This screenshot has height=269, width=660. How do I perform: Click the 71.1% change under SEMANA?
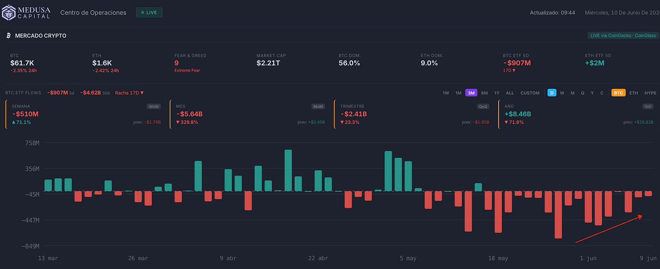coord(21,122)
